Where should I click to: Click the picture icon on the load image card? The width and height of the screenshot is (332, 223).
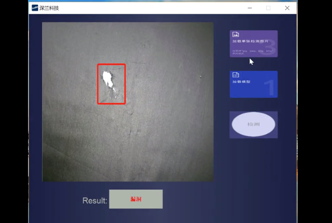coord(236,35)
